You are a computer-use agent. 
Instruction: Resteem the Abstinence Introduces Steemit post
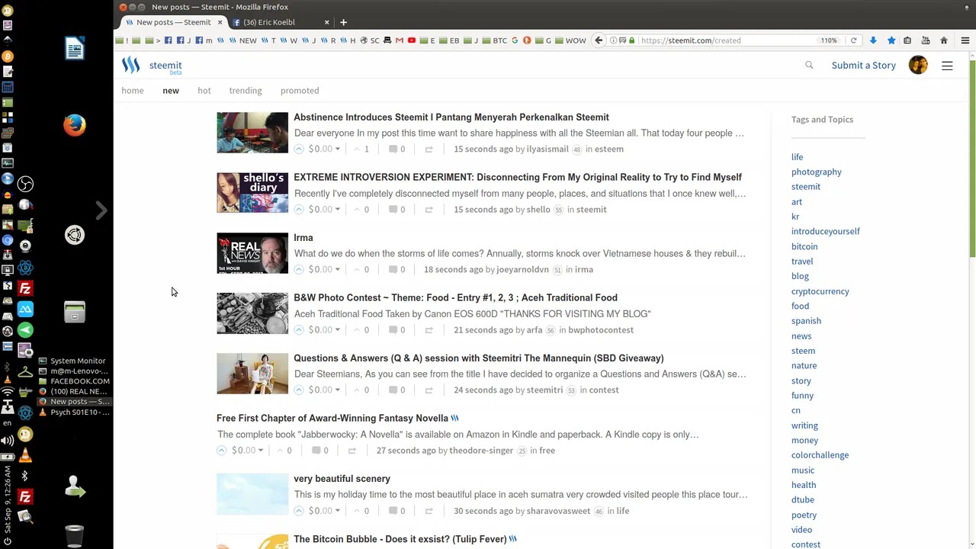(429, 149)
